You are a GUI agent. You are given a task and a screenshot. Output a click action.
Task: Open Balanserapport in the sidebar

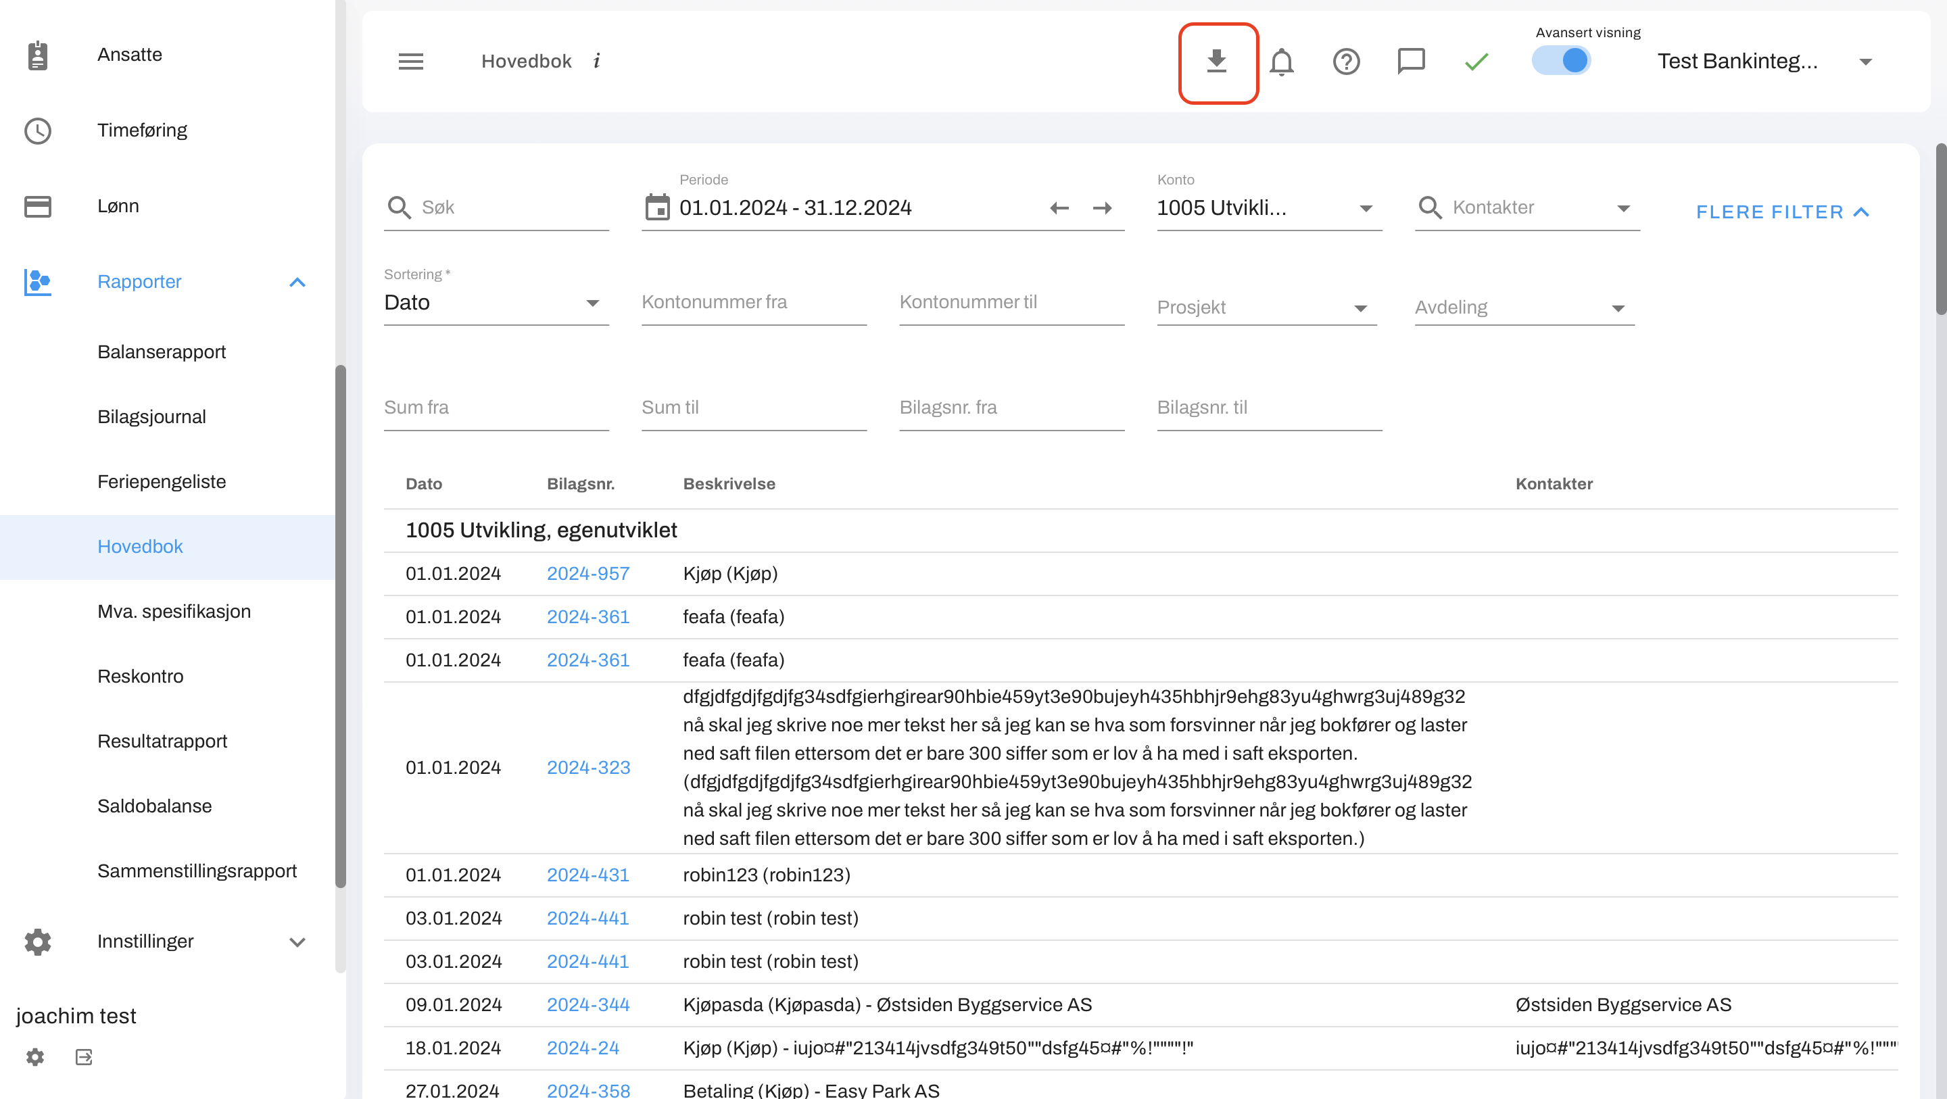coord(162,352)
